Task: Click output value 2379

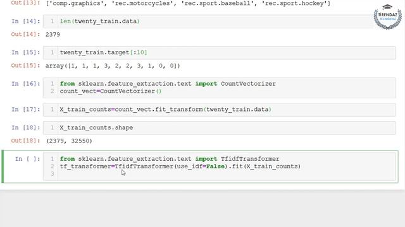Action: pos(53,35)
